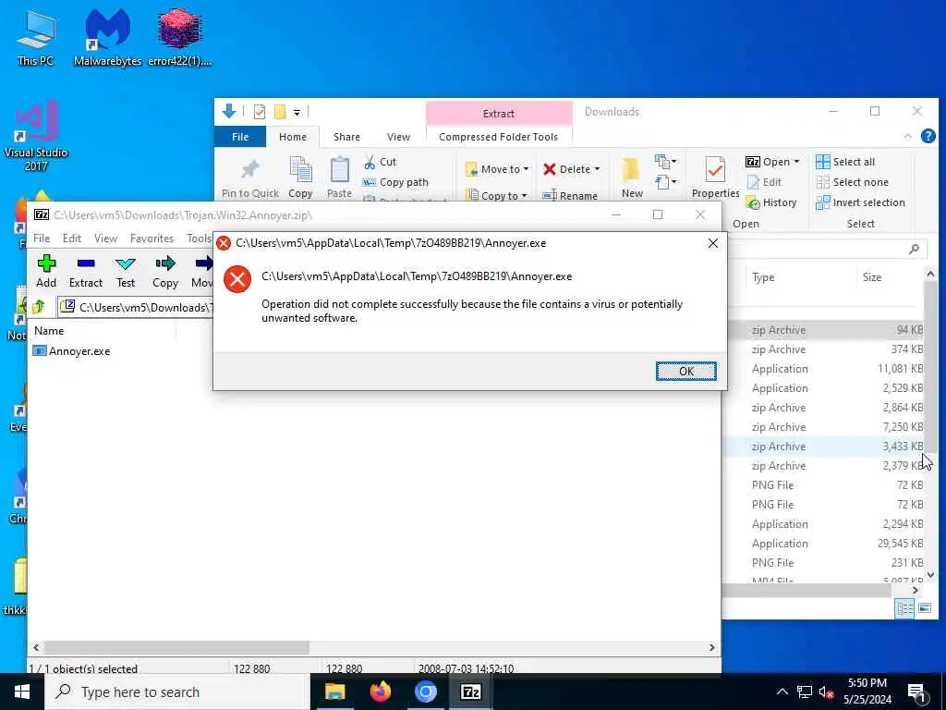Close the Annoyer.exe error dialog
The image size is (946, 710).
[x=712, y=243]
